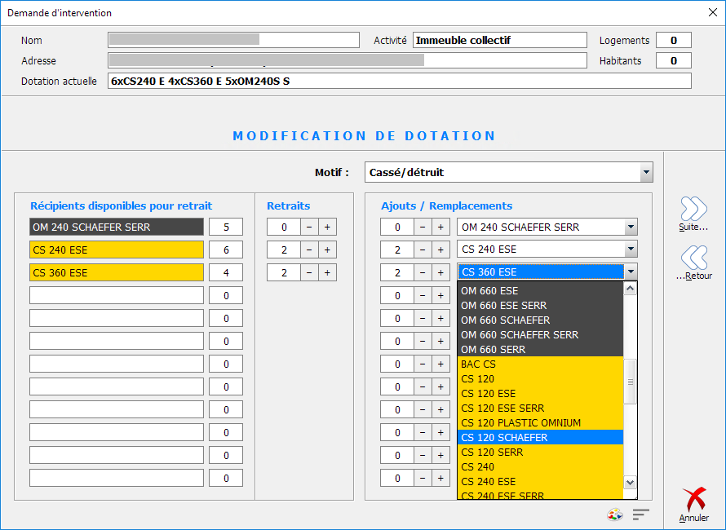
Task: Expand the Motif dropdown
Action: [646, 172]
